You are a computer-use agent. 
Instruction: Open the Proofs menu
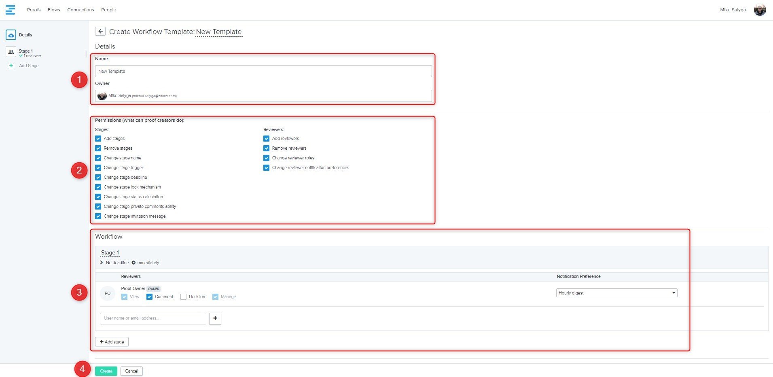coord(34,10)
